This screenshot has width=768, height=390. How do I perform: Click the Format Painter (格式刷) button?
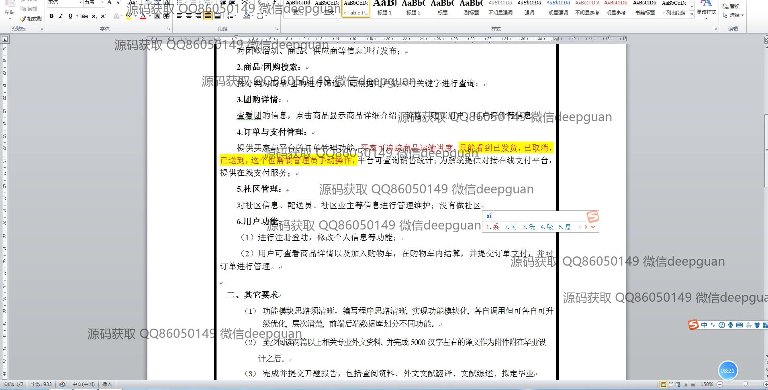tap(31, 18)
